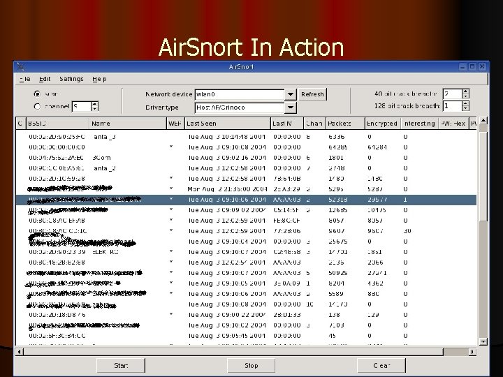The image size is (503, 377).
Task: Click the 50929 packets cell
Action: (338, 273)
